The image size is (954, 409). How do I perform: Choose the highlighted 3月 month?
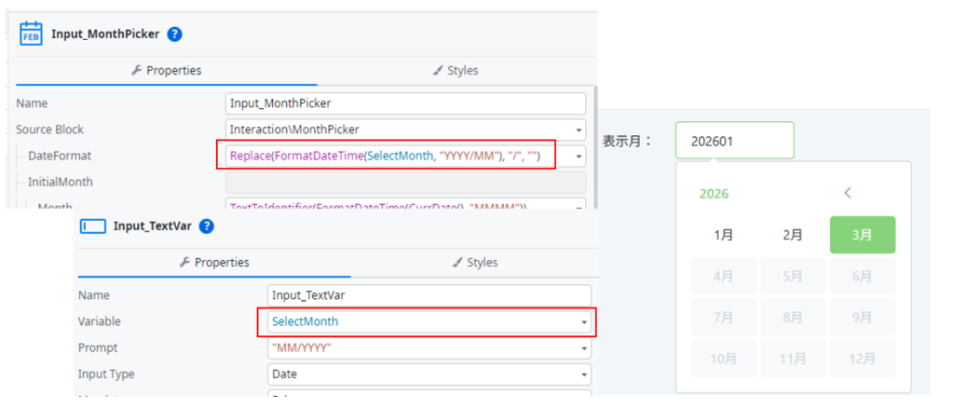862,236
